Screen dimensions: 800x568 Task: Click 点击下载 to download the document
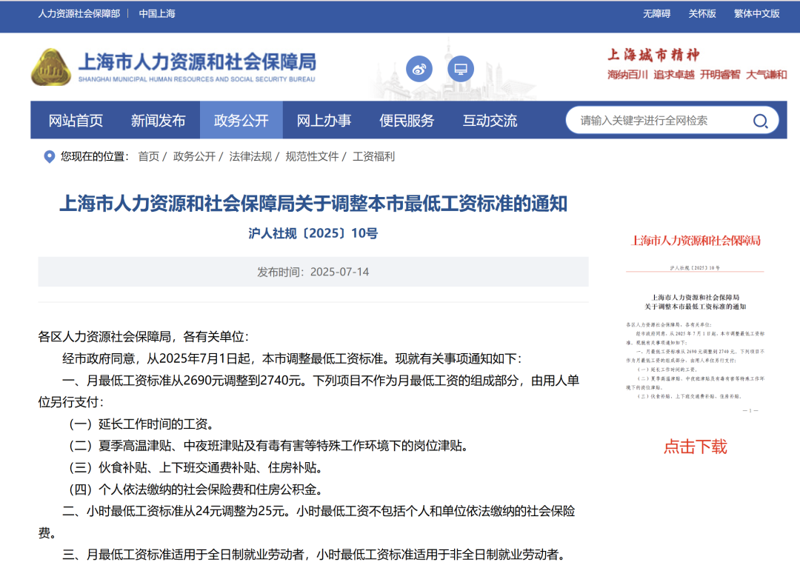pos(695,447)
